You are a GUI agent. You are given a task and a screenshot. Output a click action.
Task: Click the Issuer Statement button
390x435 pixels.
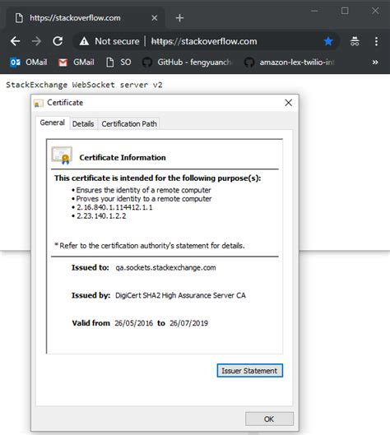pos(250,371)
